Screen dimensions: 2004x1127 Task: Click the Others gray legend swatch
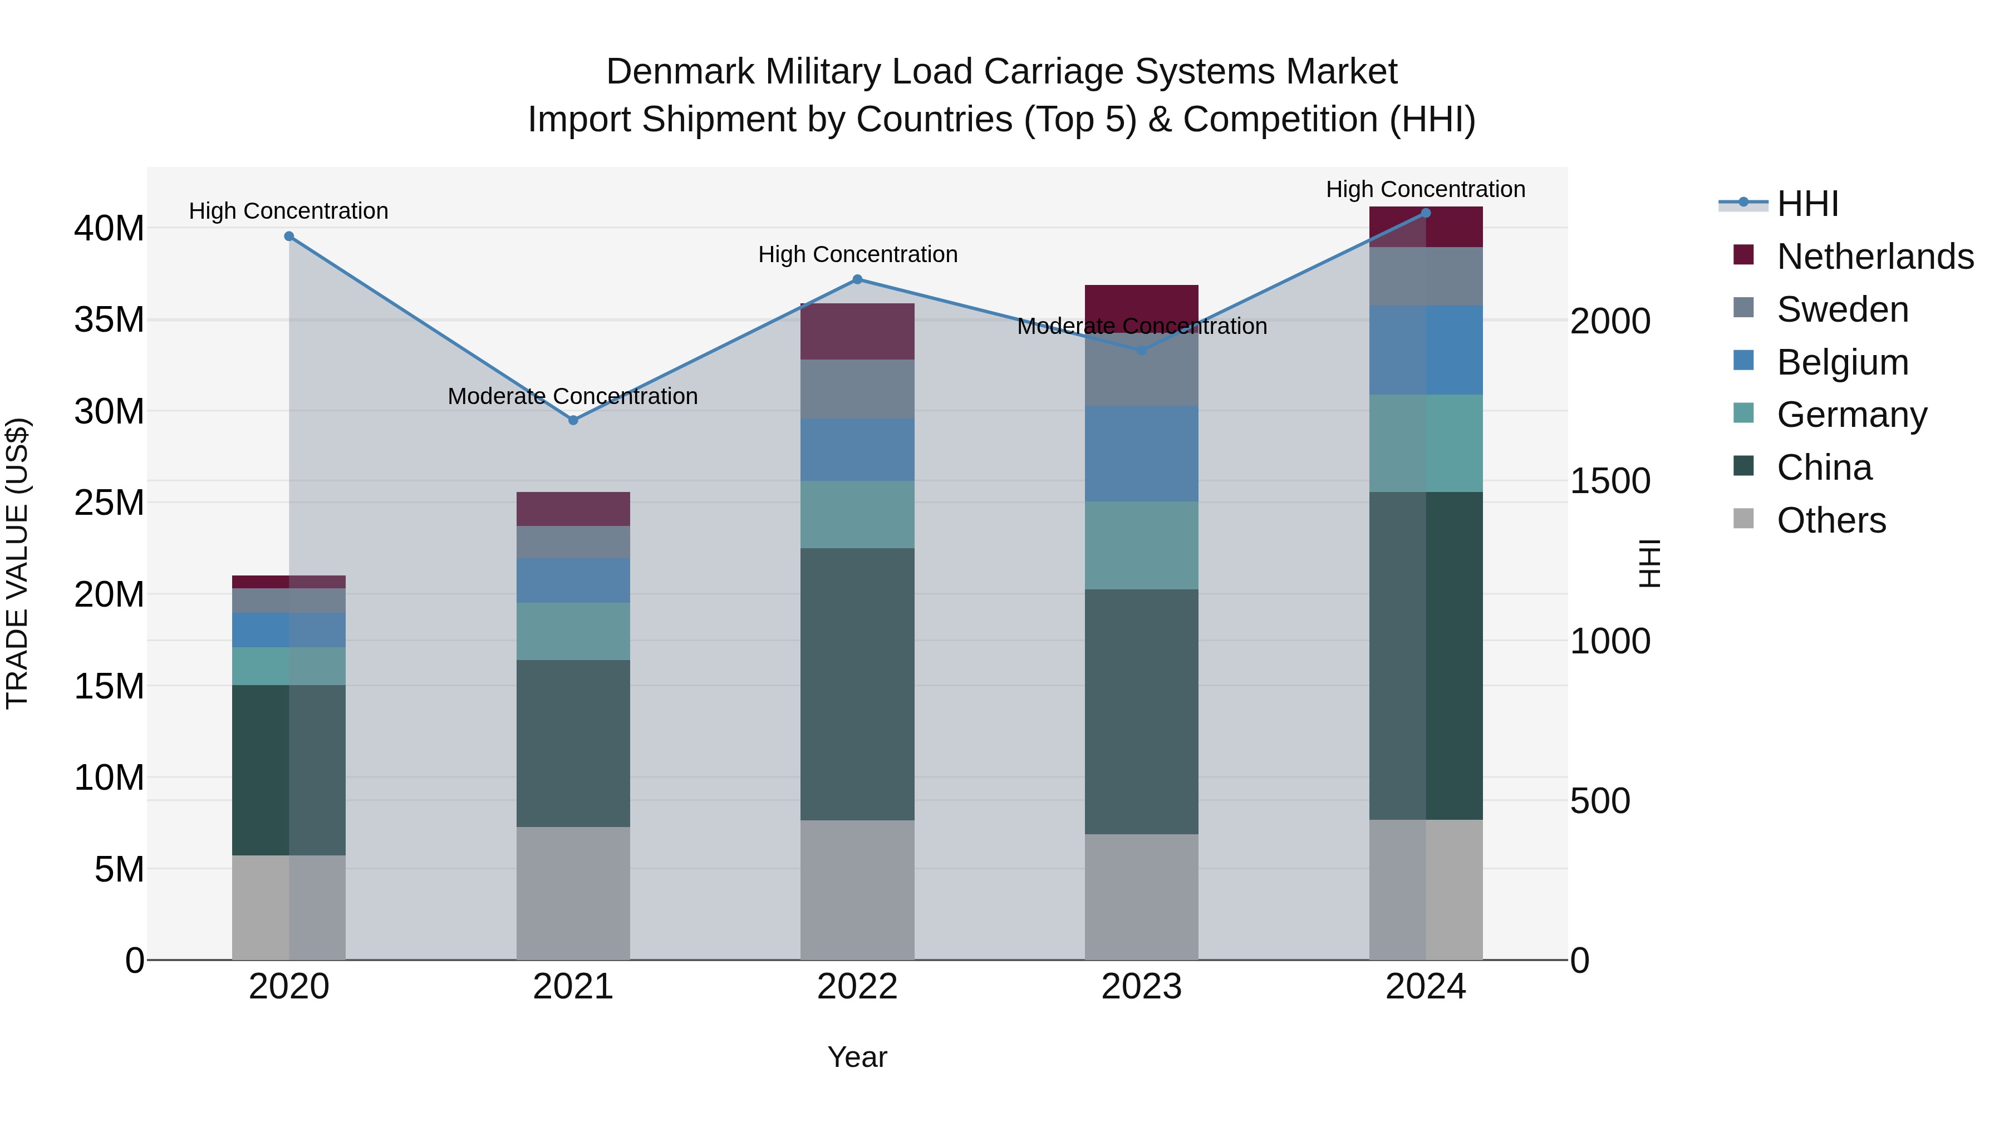click(1743, 519)
